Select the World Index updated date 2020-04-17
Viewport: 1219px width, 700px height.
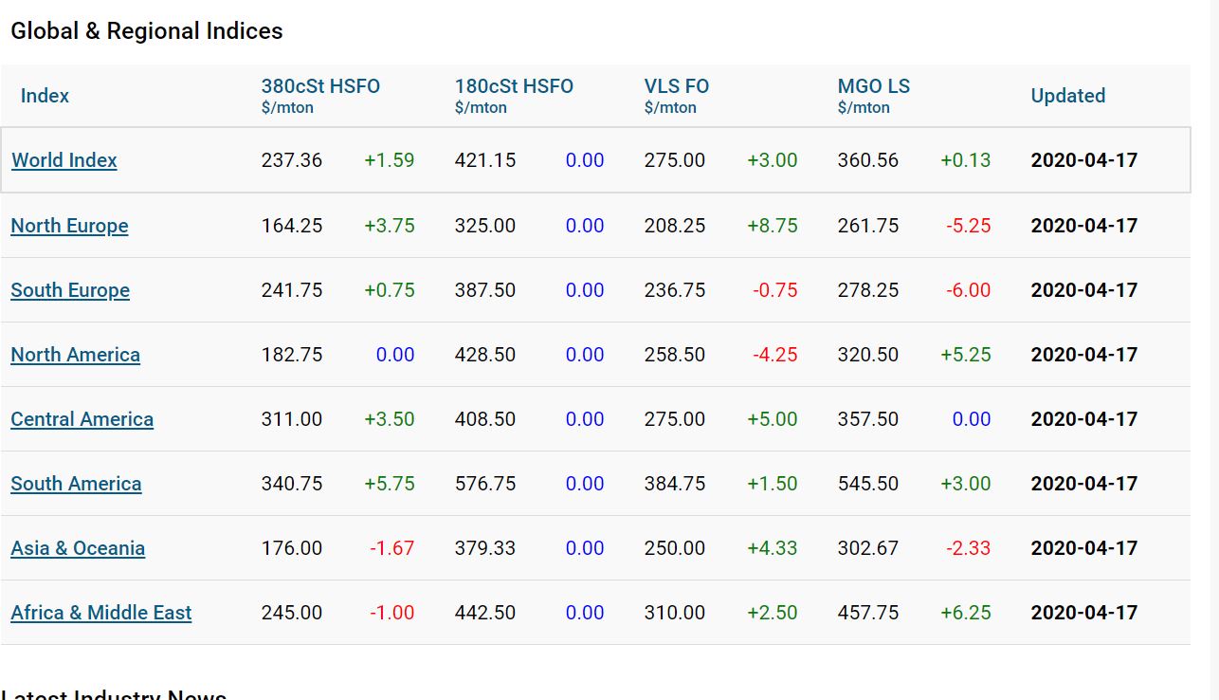1084,160
